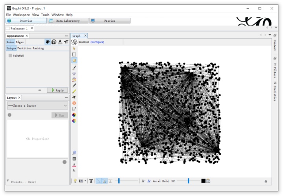Select the Partition tab
This screenshot has width=283, height=196.
point(24,48)
